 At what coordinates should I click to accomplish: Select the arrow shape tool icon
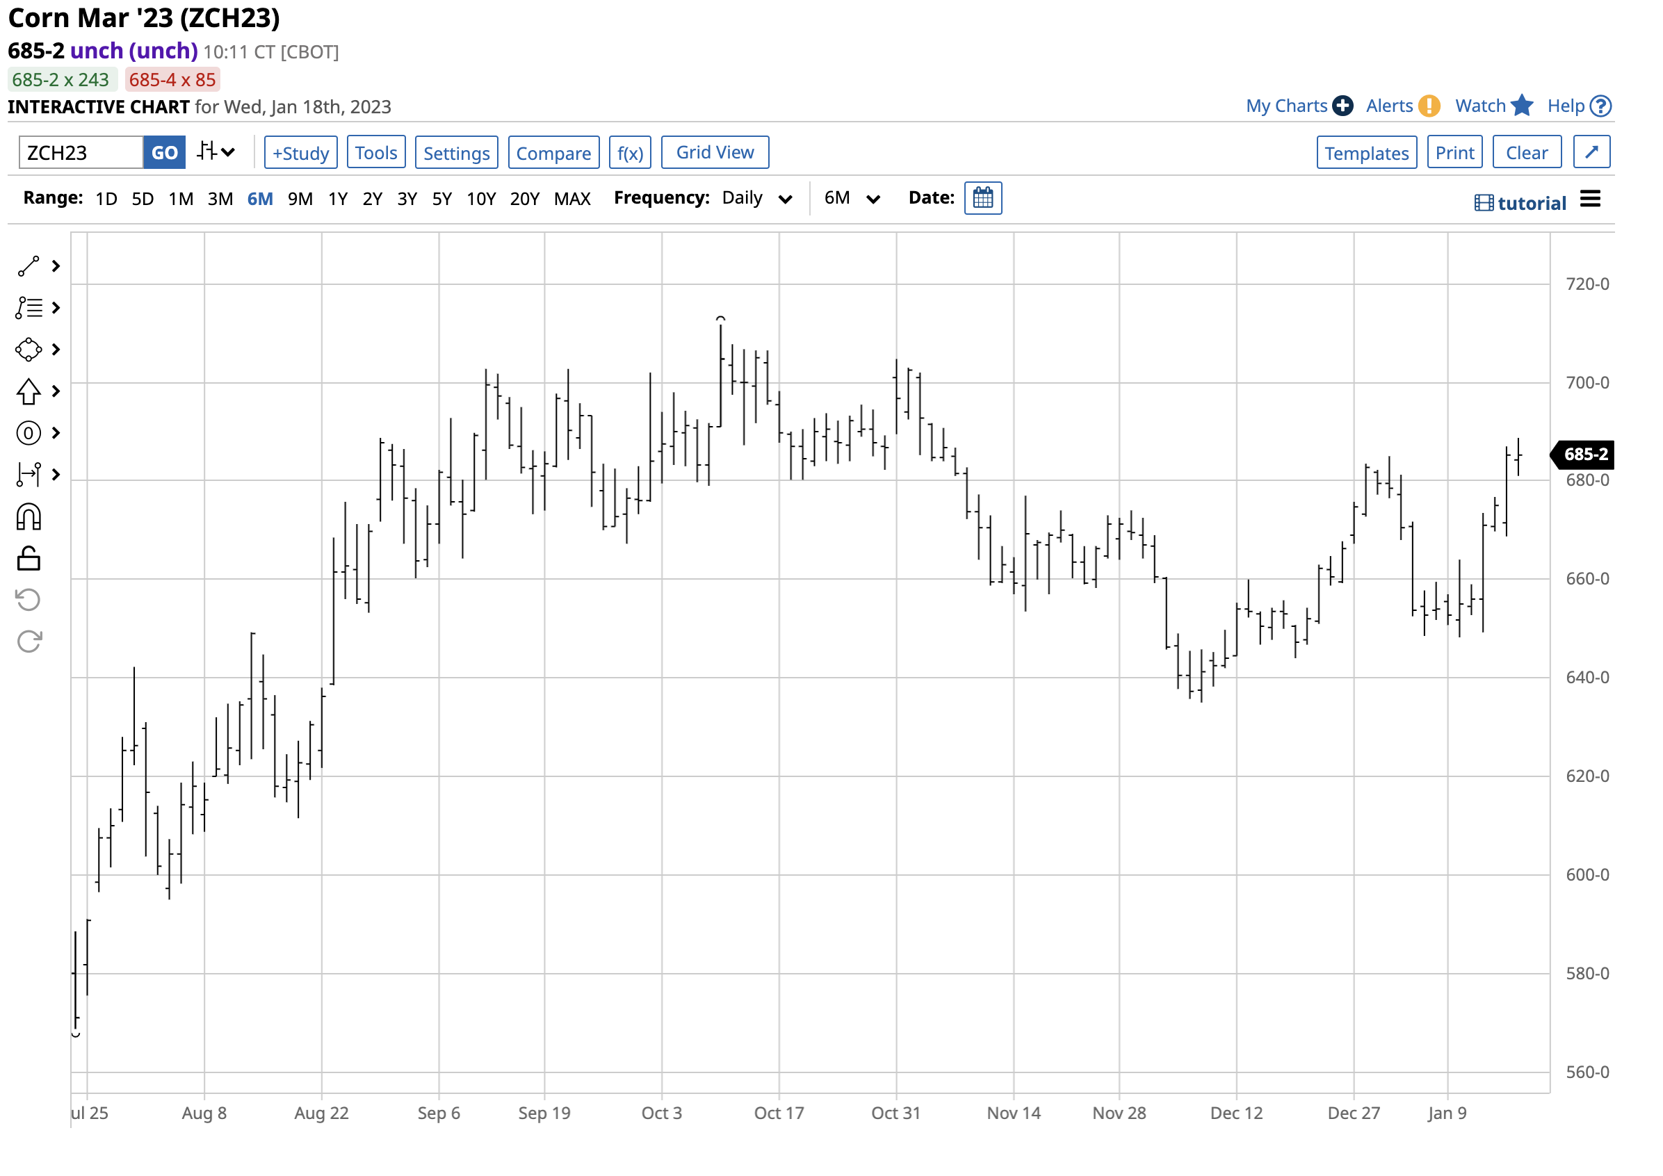pos(29,392)
